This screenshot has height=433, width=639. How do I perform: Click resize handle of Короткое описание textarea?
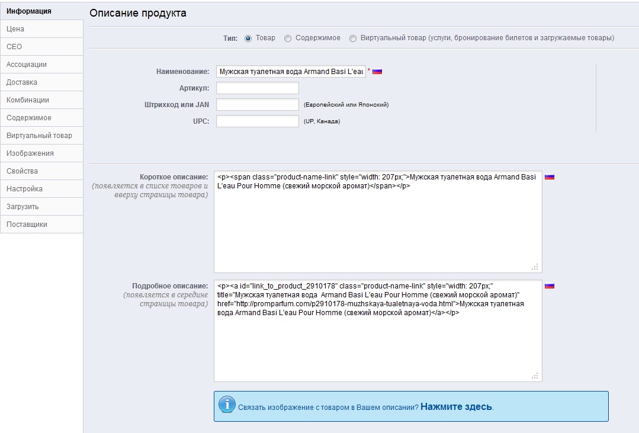click(535, 267)
